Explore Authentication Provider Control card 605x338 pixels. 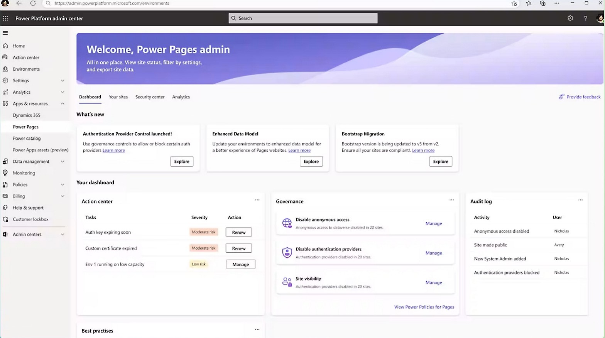pos(182,161)
